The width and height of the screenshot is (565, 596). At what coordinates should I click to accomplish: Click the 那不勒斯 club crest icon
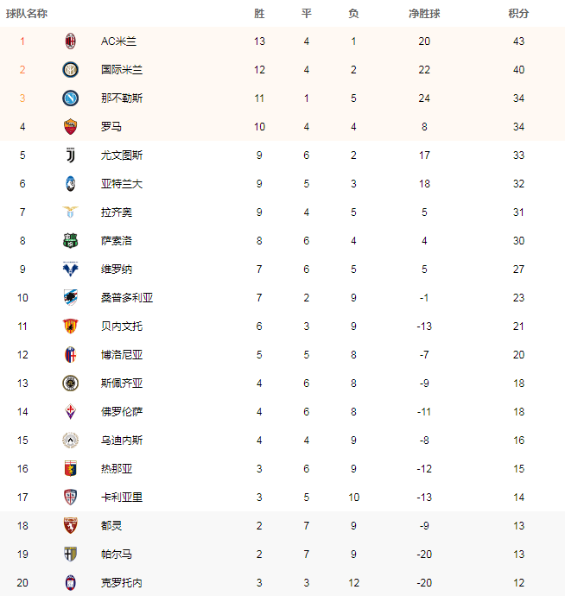pos(71,98)
